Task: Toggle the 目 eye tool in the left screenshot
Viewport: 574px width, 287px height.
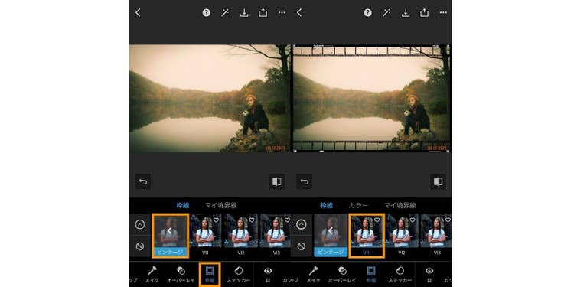Action: point(268,275)
